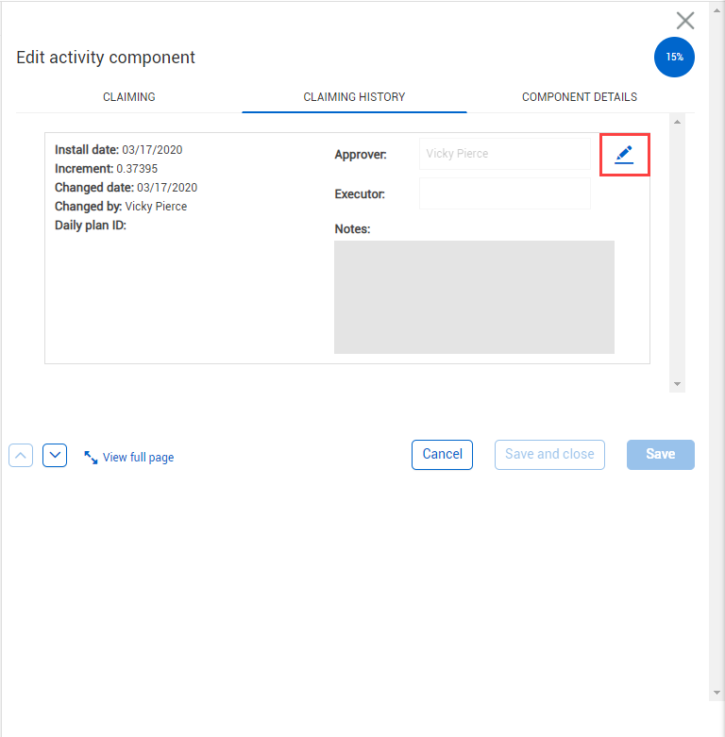Click the Daily plan ID label
The height and width of the screenshot is (737, 725).
(x=91, y=226)
